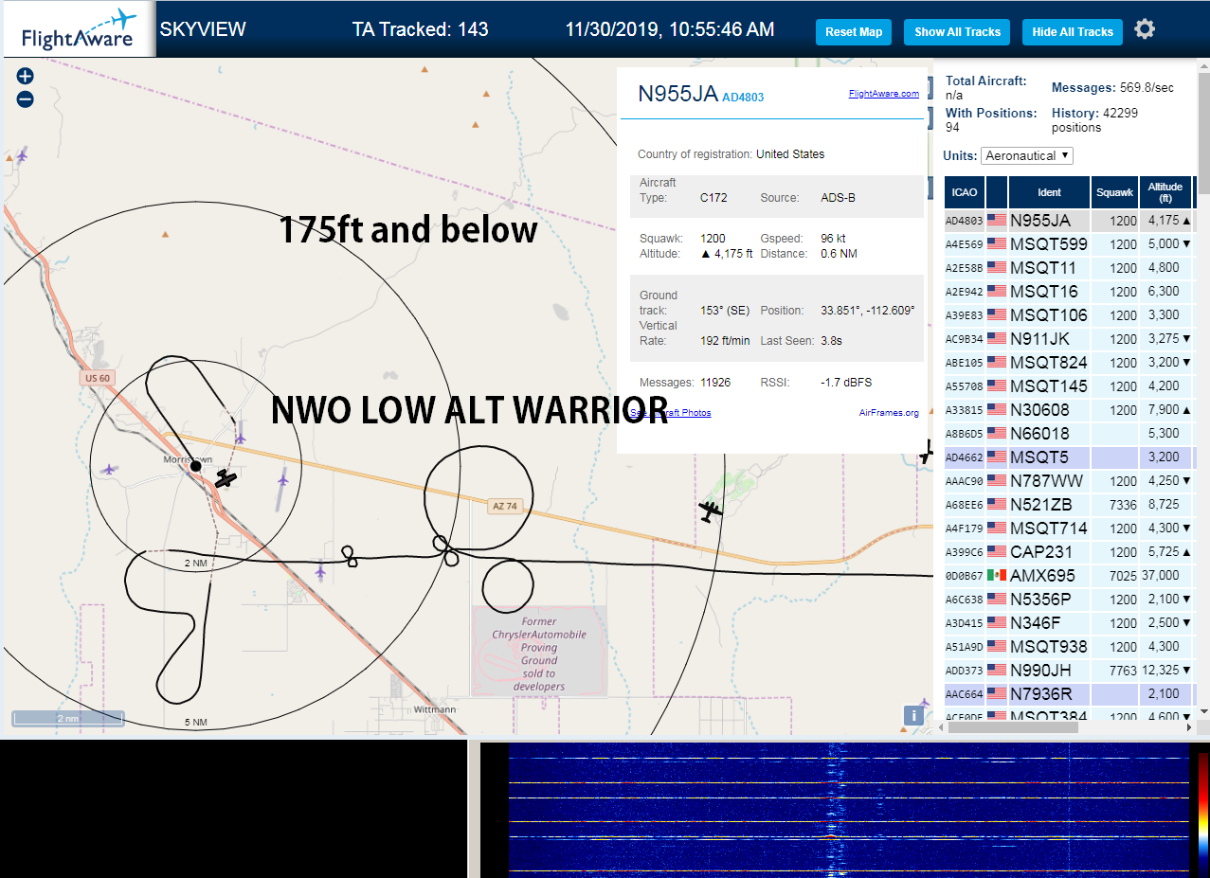Image resolution: width=1210 pixels, height=878 pixels.
Task: Select the black aircraft icon near Morristown
Action: click(225, 479)
